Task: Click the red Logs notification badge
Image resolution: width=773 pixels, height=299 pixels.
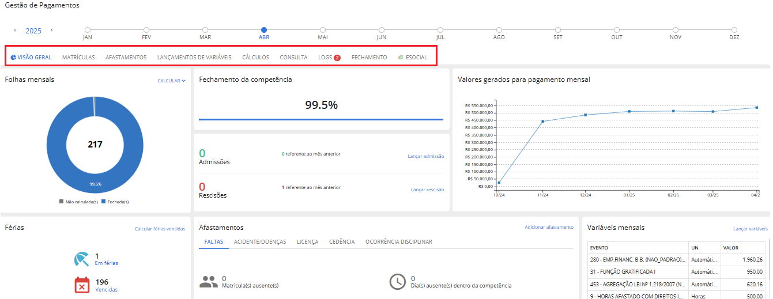Action: (x=337, y=58)
